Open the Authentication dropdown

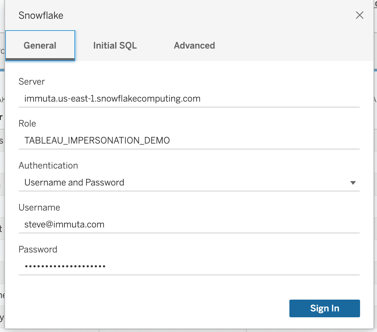pyautogui.click(x=189, y=183)
